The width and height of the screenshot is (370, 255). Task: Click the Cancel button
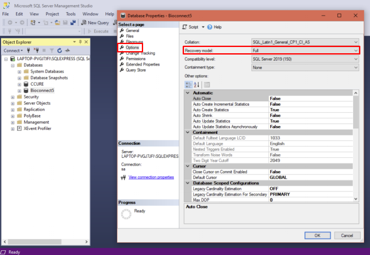tap(347, 235)
